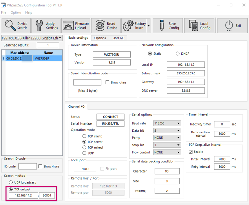
Task: Click the Apply Settings wrench icon
Action: (x=39, y=25)
